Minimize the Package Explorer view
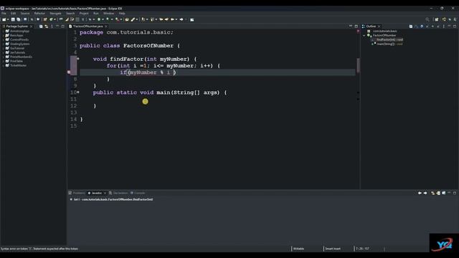The height and width of the screenshot is (258, 459). click(57, 27)
